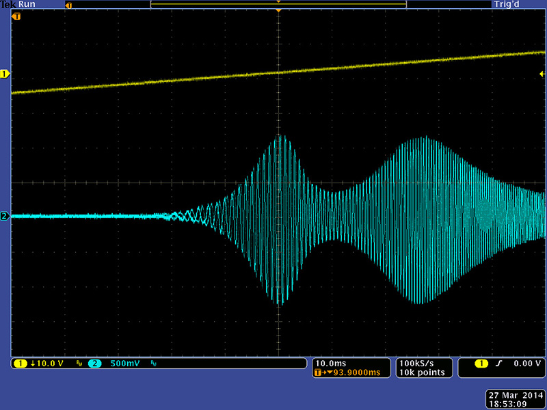Click the trigger level arrow at right edge

(542, 74)
